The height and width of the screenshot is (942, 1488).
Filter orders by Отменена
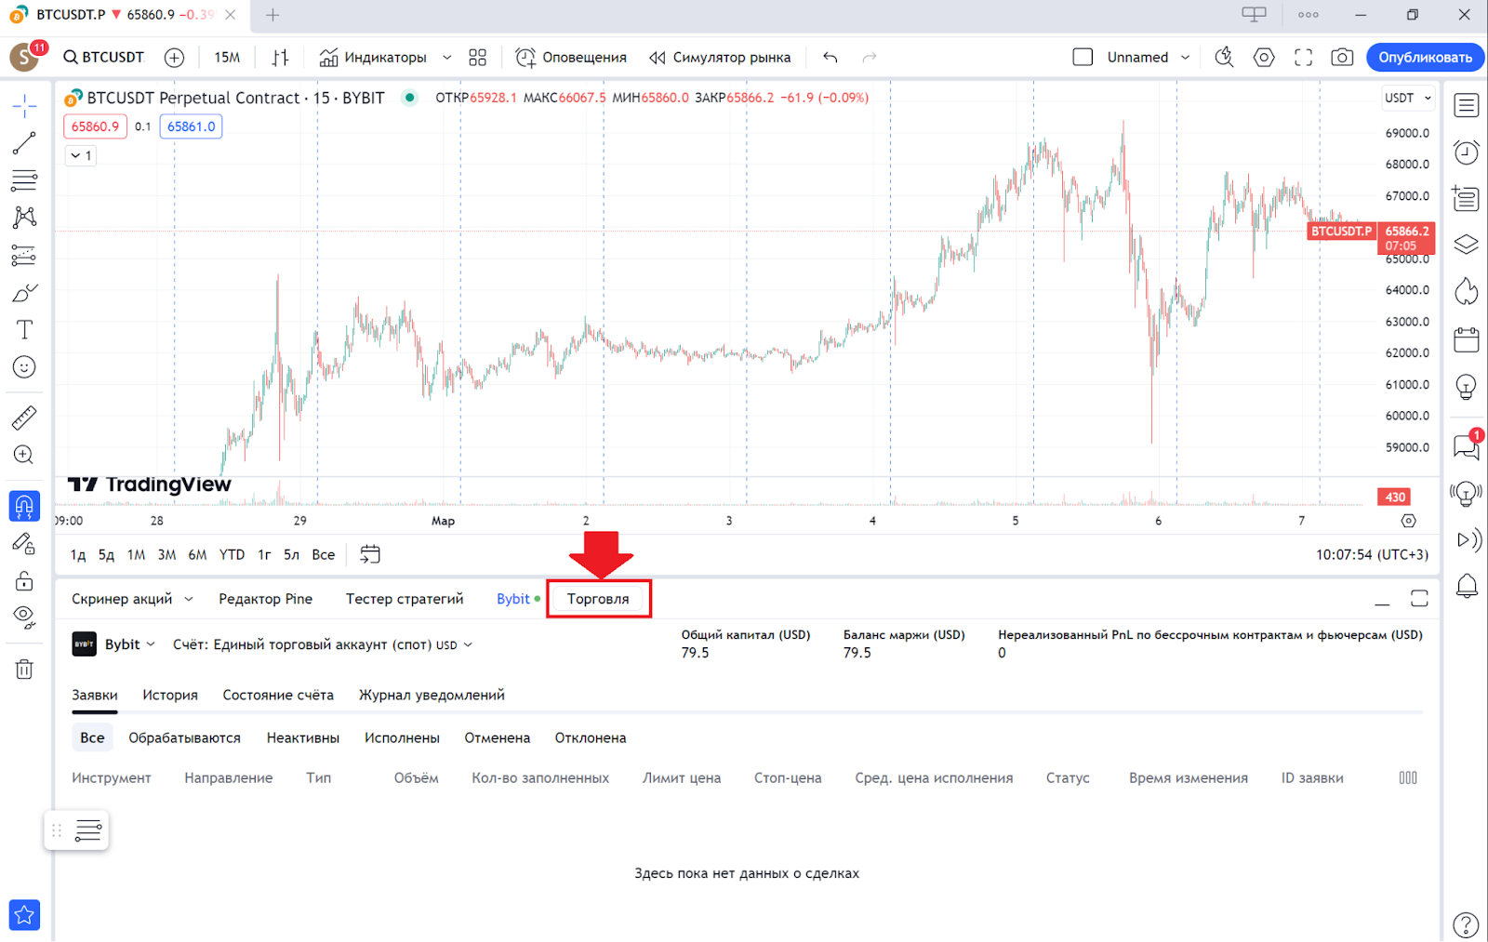pyautogui.click(x=498, y=737)
